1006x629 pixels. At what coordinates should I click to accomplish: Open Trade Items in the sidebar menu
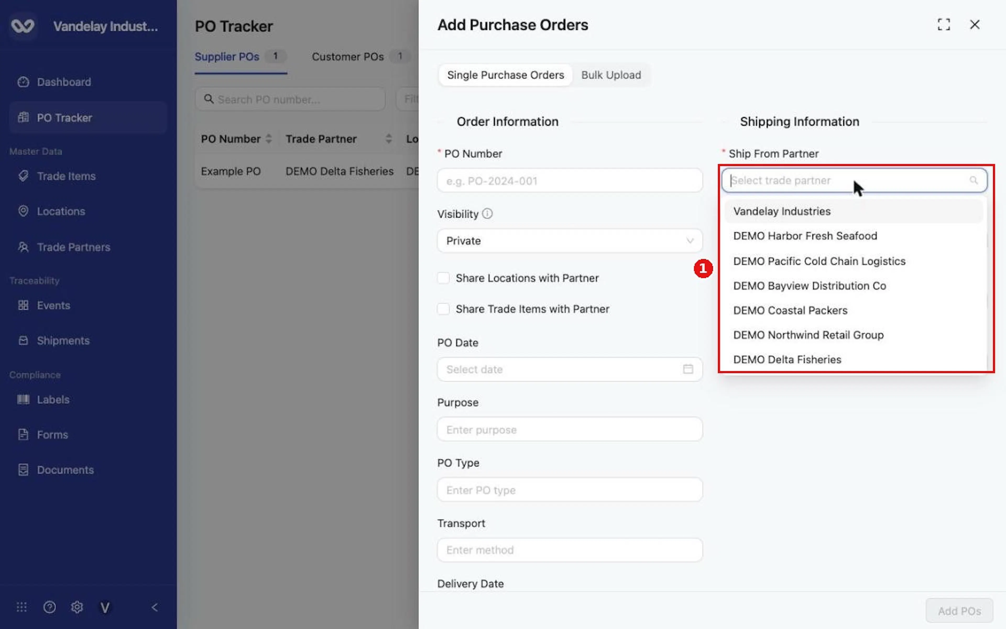88,176
